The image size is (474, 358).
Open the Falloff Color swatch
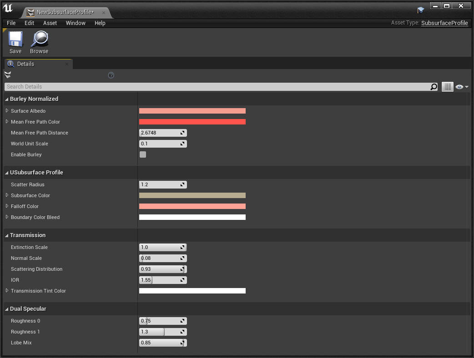pyautogui.click(x=192, y=206)
